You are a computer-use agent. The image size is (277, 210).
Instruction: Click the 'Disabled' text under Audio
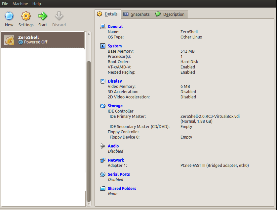pos(116,151)
